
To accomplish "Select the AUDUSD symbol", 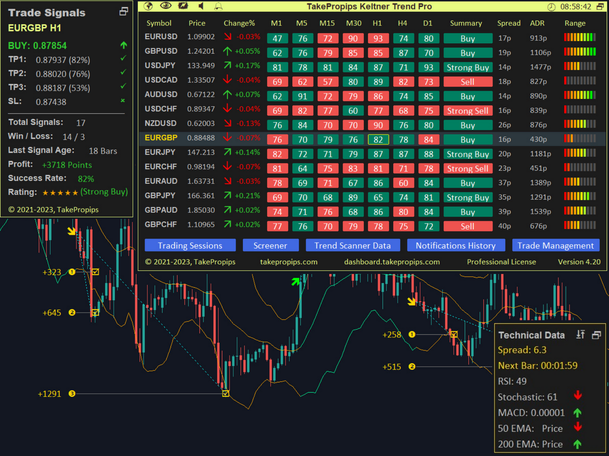I will (161, 94).
